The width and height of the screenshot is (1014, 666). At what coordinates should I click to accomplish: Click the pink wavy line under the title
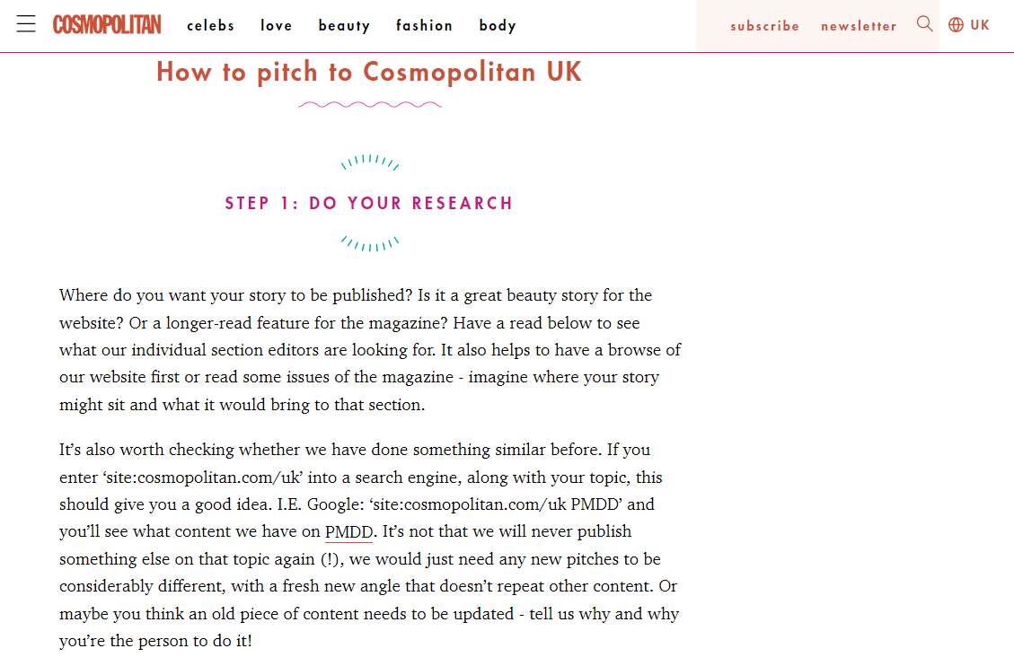pos(369,105)
